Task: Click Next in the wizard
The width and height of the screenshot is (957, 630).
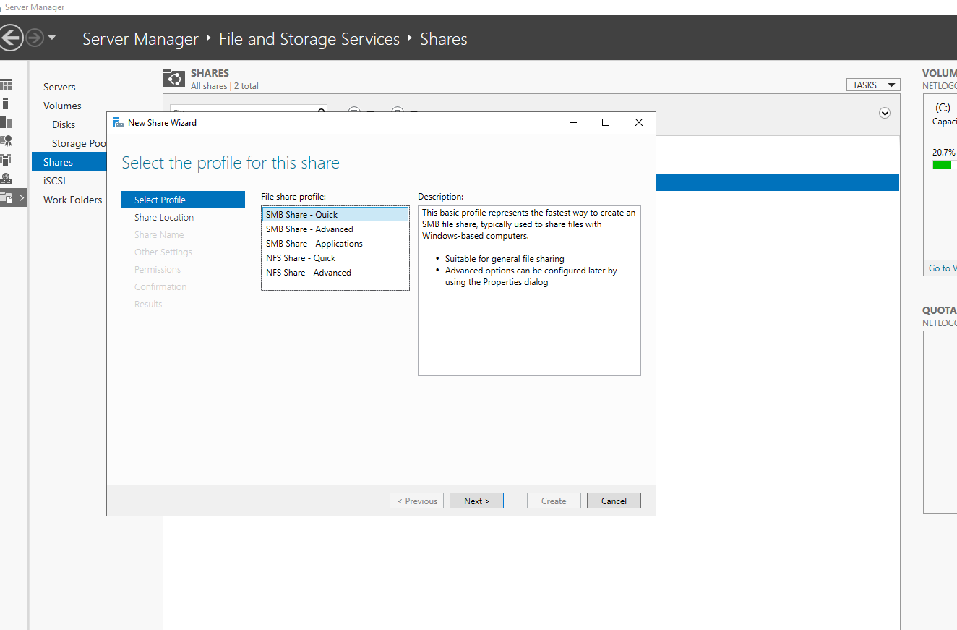Action: pyautogui.click(x=476, y=501)
